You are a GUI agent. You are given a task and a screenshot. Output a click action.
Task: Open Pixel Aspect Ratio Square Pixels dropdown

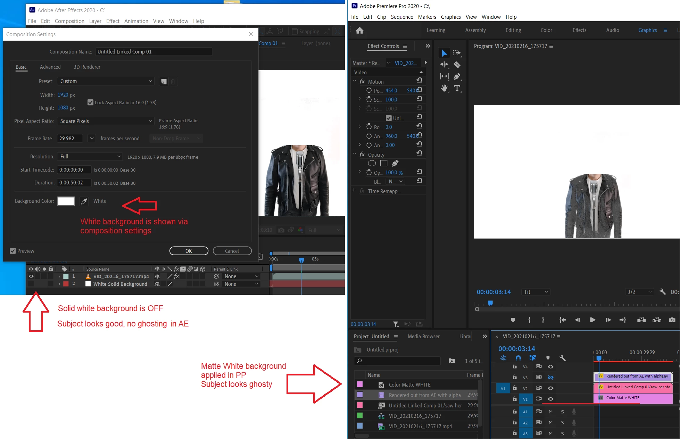[x=106, y=121]
